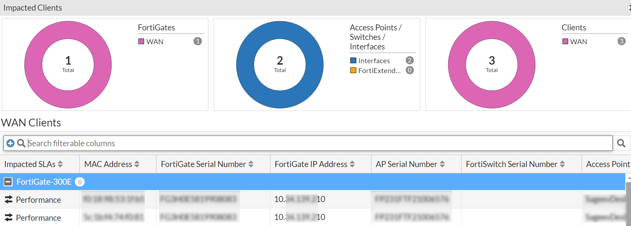
Task: Click into Search filterable columns field
Action: point(318,143)
